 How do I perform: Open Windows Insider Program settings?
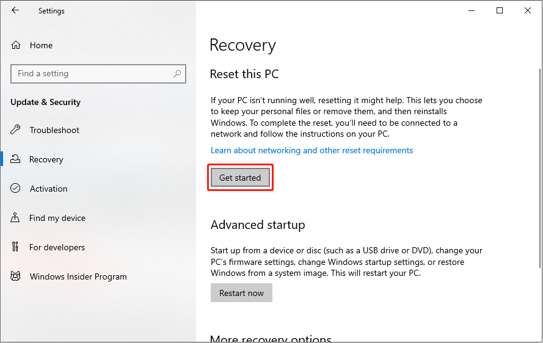(x=78, y=276)
